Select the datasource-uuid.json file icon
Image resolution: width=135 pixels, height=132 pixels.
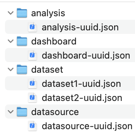pyautogui.click(x=33, y=126)
